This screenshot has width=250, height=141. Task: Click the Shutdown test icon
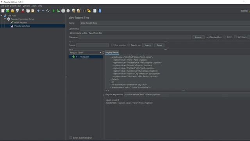(x=68, y=11)
